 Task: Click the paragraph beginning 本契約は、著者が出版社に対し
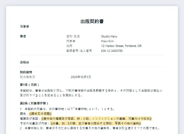(x=91, y=93)
